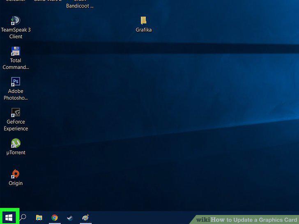Select the GeForce Experience desktop icon

pyautogui.click(x=16, y=112)
